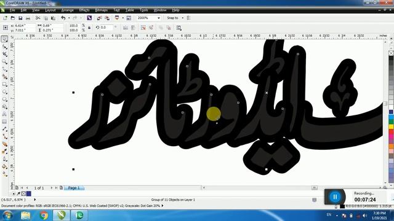Select the Connector tool in the toolbox

[4, 136]
